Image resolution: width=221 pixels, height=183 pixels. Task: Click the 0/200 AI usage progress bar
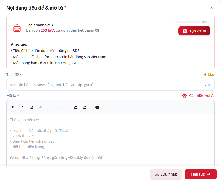(187, 22)
